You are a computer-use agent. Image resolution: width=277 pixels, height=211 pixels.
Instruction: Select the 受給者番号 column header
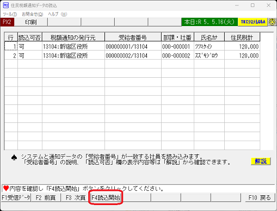133,37
